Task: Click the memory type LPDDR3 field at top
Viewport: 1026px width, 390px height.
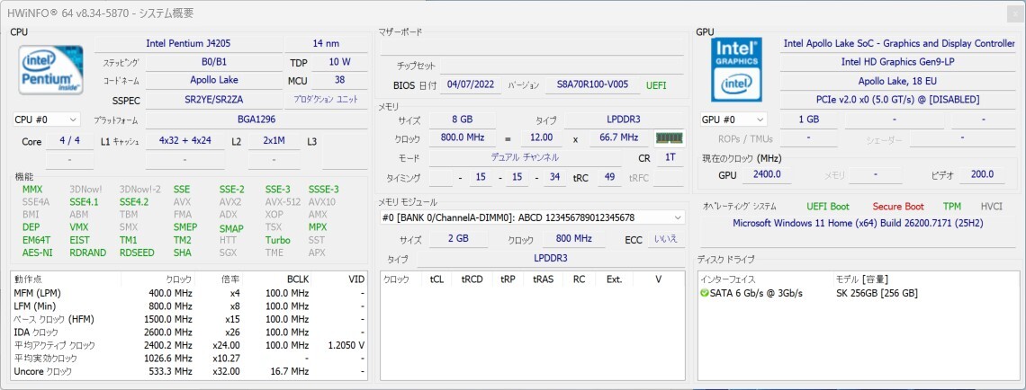Action: pyautogui.click(x=625, y=120)
